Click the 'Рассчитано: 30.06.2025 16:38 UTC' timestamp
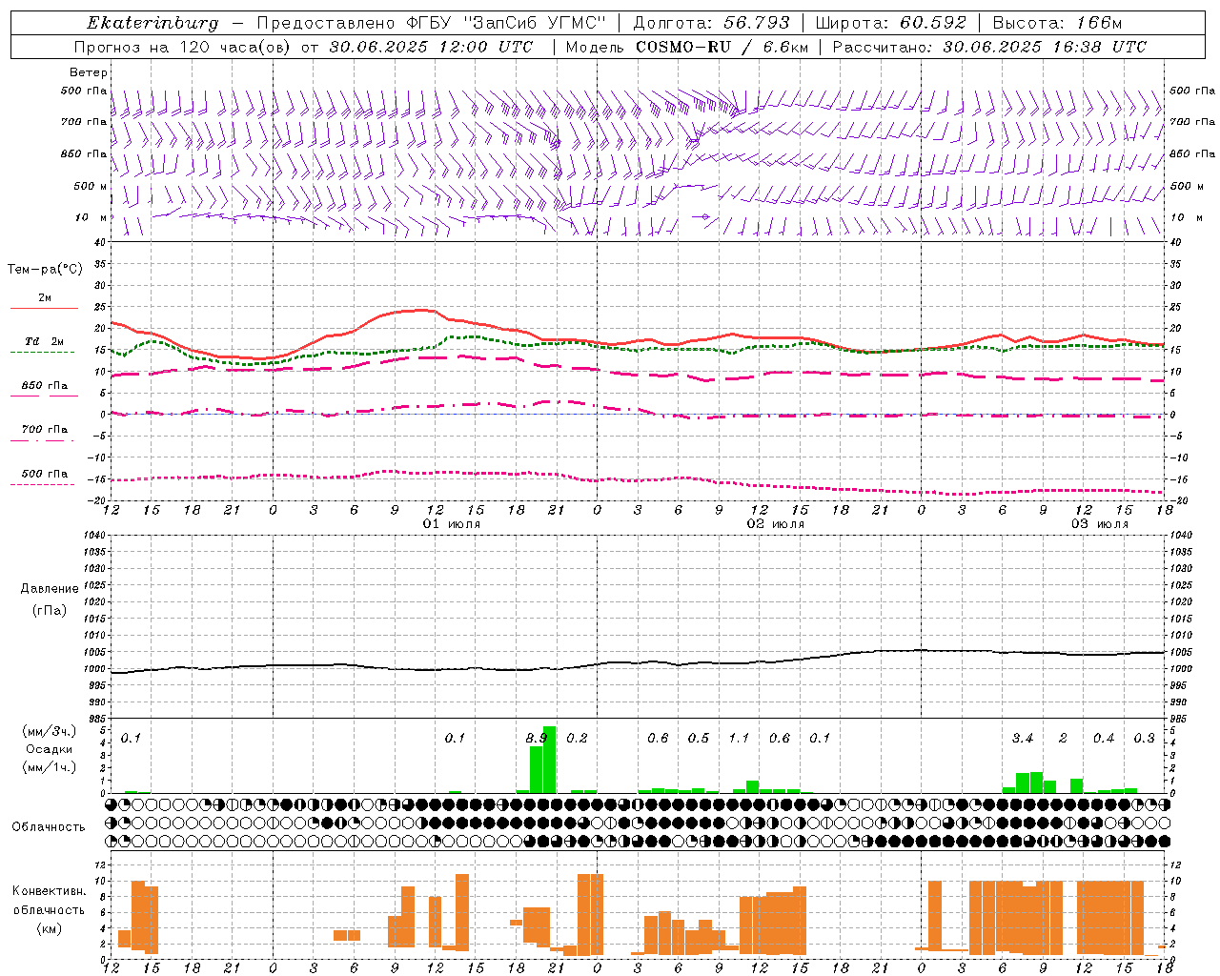 click(x=989, y=47)
